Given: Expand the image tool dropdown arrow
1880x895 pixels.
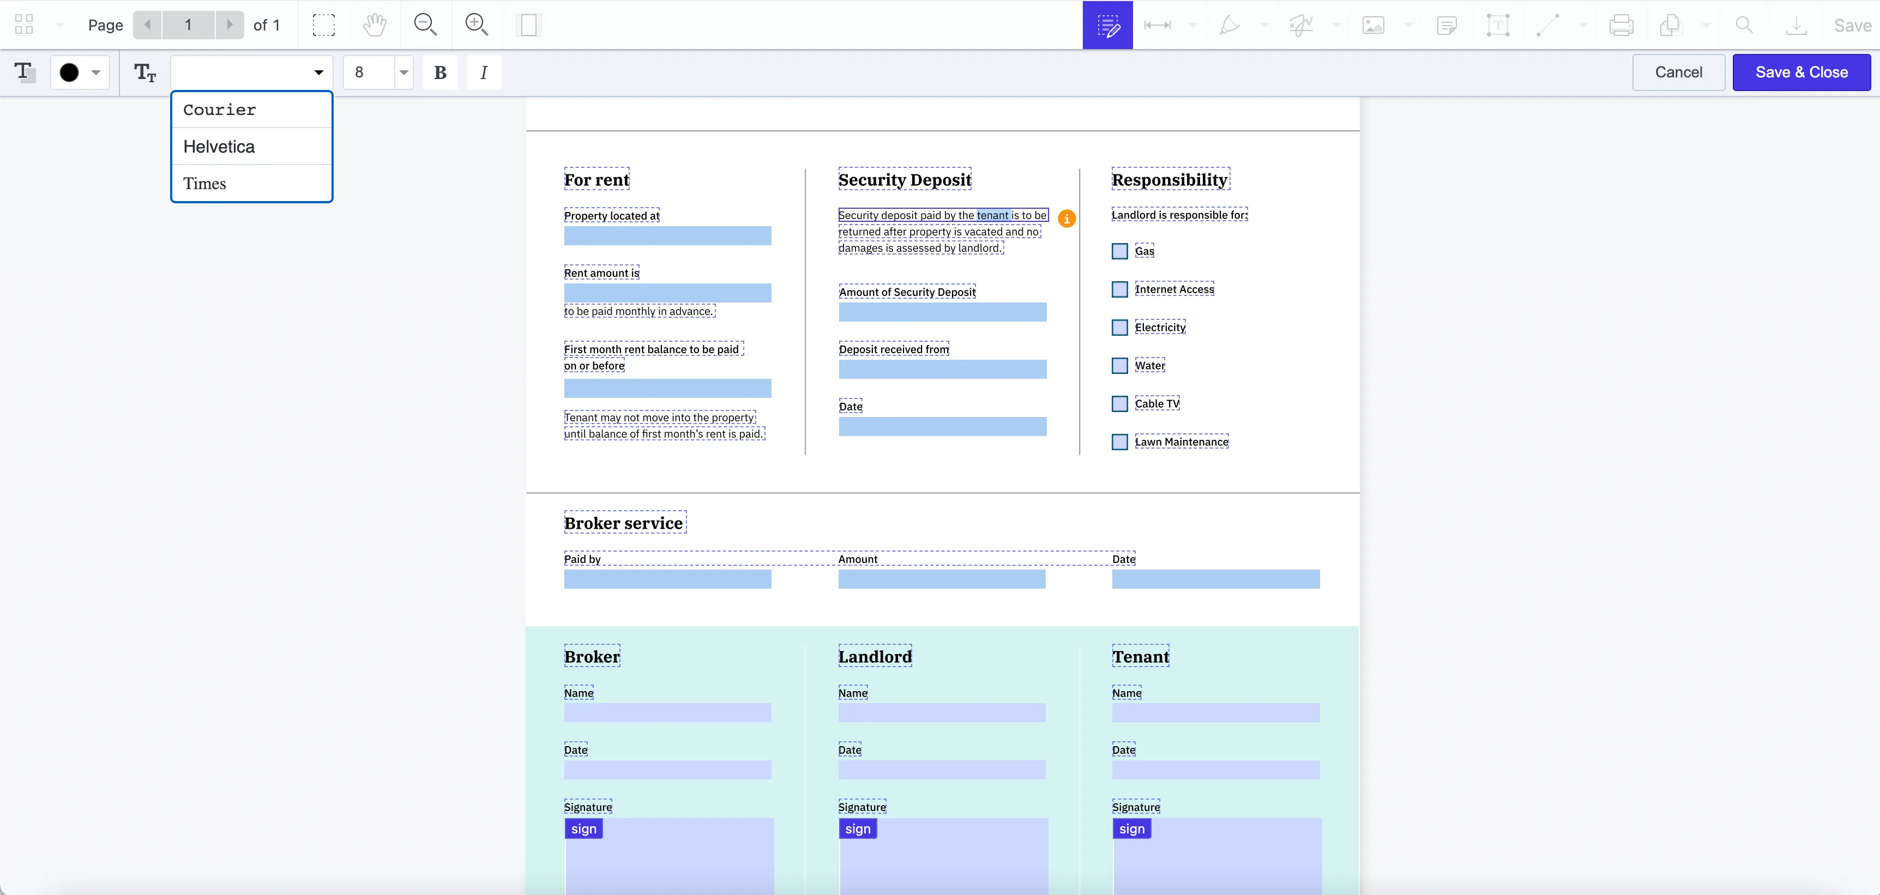Looking at the screenshot, I should (1408, 25).
